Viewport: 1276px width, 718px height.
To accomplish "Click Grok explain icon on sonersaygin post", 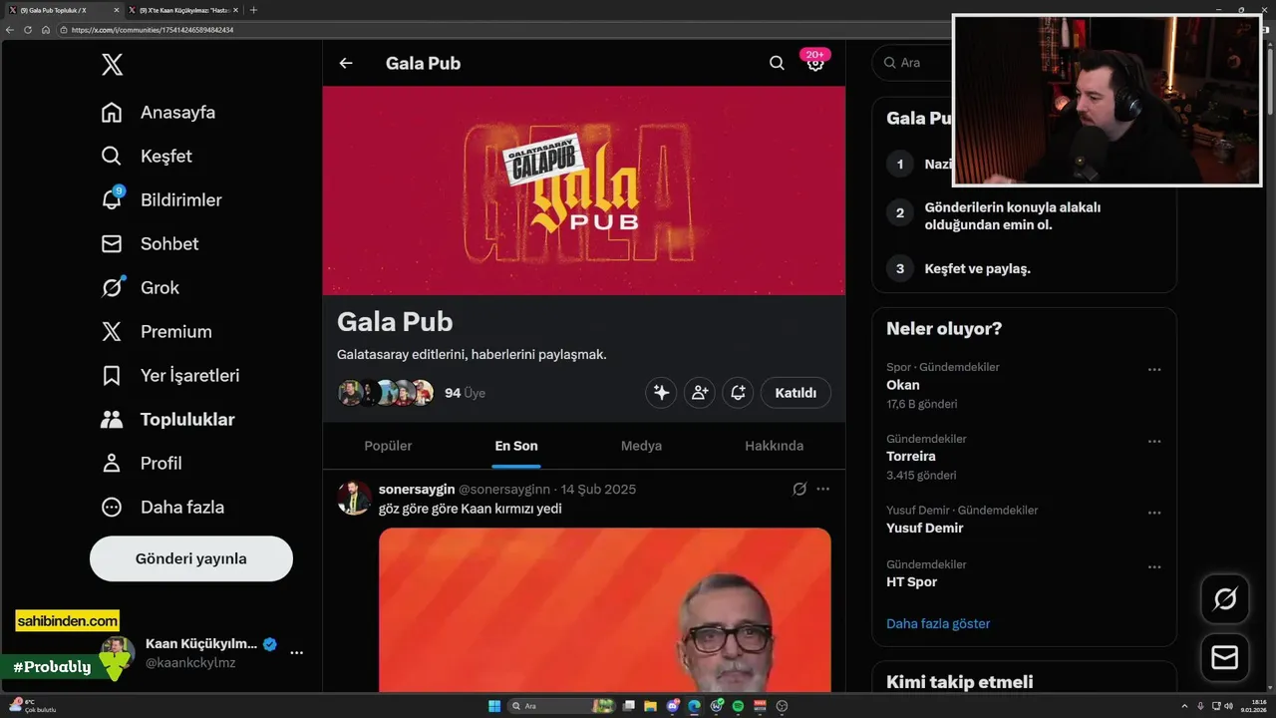I will pyautogui.click(x=799, y=490).
